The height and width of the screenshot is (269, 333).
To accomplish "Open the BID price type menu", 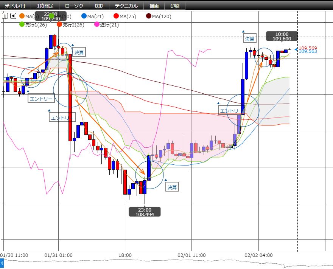I will tap(99, 6).
